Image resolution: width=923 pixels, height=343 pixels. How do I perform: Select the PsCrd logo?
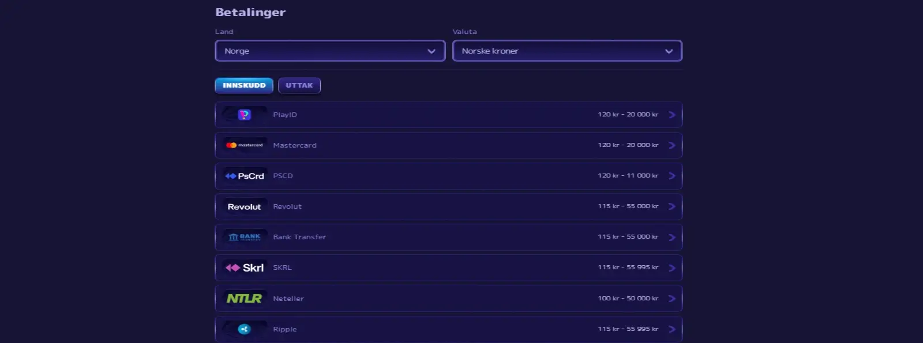point(245,176)
